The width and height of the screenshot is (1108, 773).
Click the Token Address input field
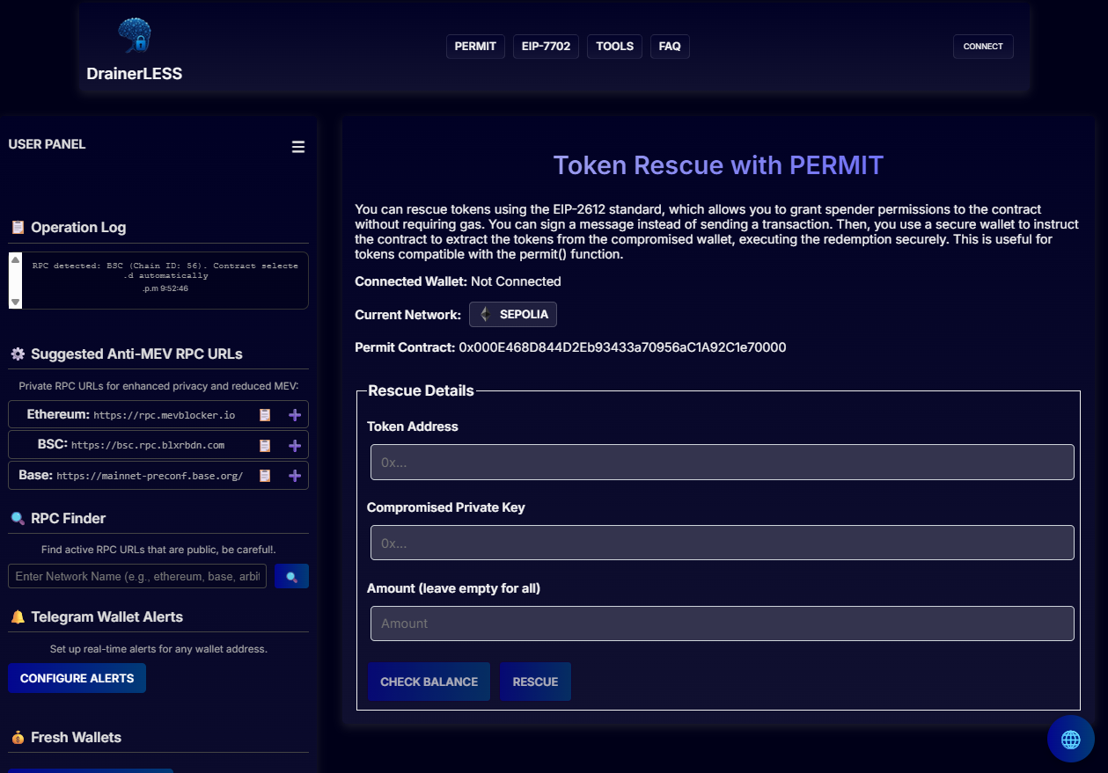[722, 462]
